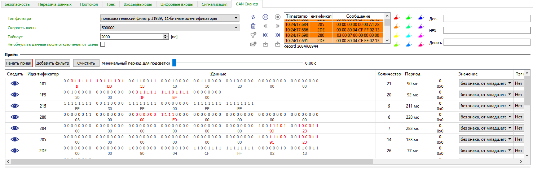The height and width of the screenshot is (170, 533).
Task: Expand the 'Скорость шины' dropdown
Action: tap(169, 28)
